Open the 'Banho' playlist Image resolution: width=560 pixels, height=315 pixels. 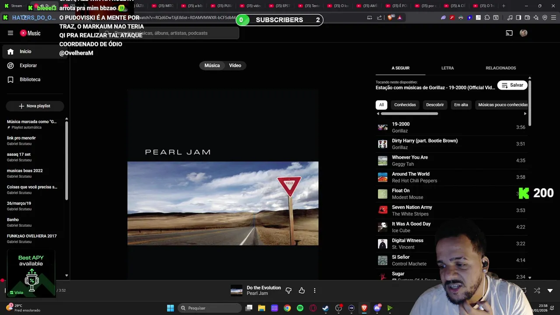click(x=32, y=222)
